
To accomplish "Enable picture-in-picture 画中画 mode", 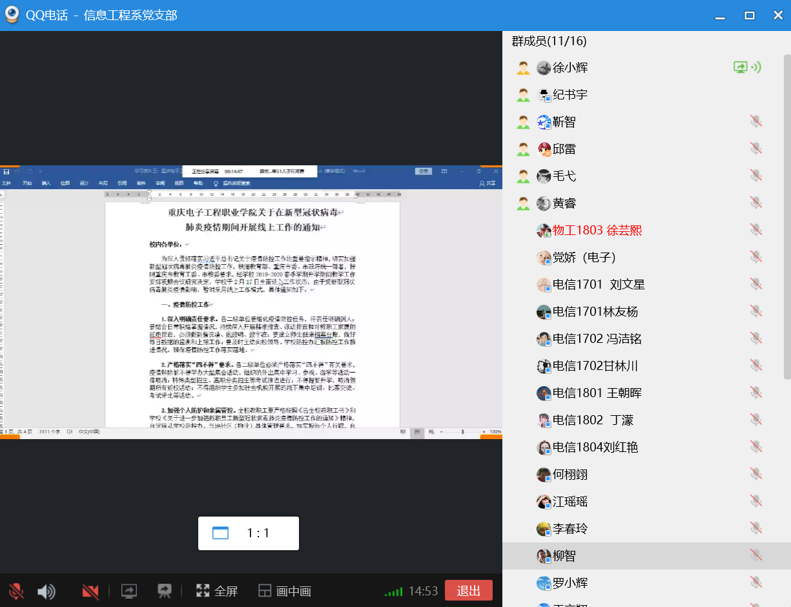I will pos(285,591).
